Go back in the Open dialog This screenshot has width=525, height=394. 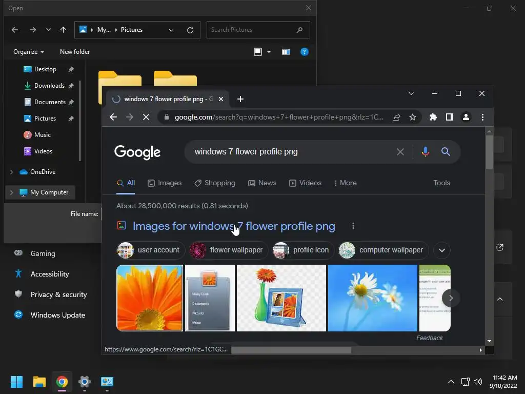(x=15, y=30)
